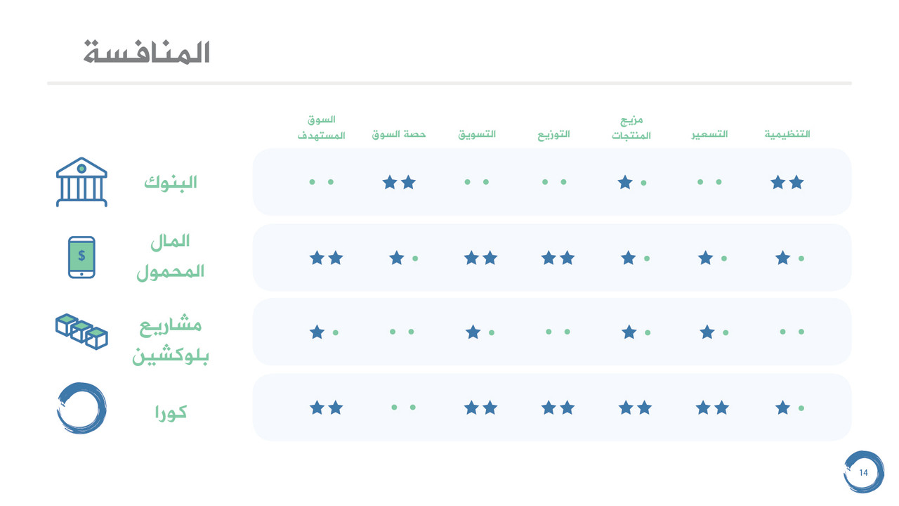The image size is (899, 506).
Task: Select the البنوك row label
Action: pyautogui.click(x=171, y=183)
